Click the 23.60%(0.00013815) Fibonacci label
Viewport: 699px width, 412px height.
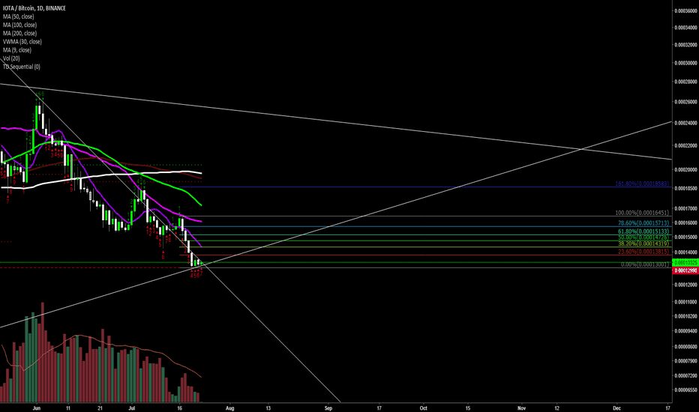(x=643, y=252)
